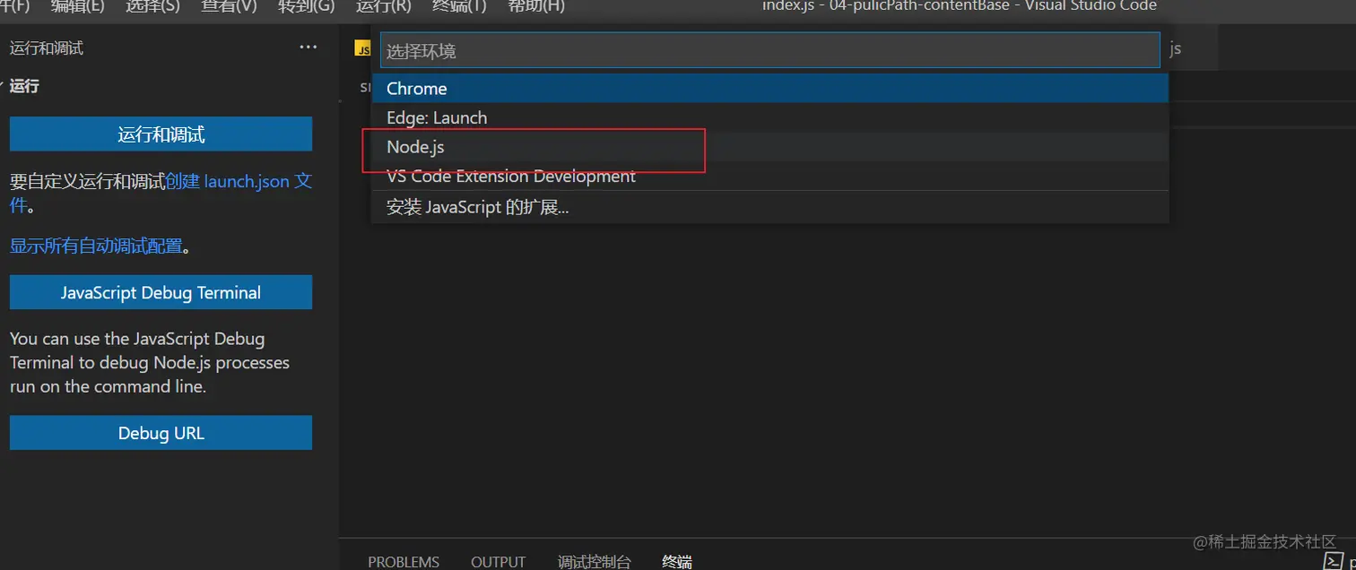Select VS Code Extension Development option

pos(770,176)
